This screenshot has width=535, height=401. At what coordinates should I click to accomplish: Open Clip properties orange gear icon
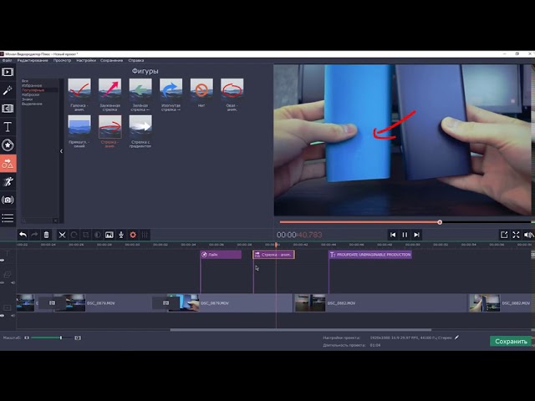133,235
